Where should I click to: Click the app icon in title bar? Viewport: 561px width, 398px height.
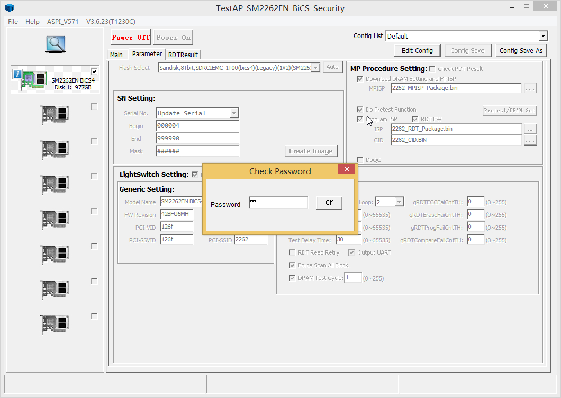click(10, 8)
